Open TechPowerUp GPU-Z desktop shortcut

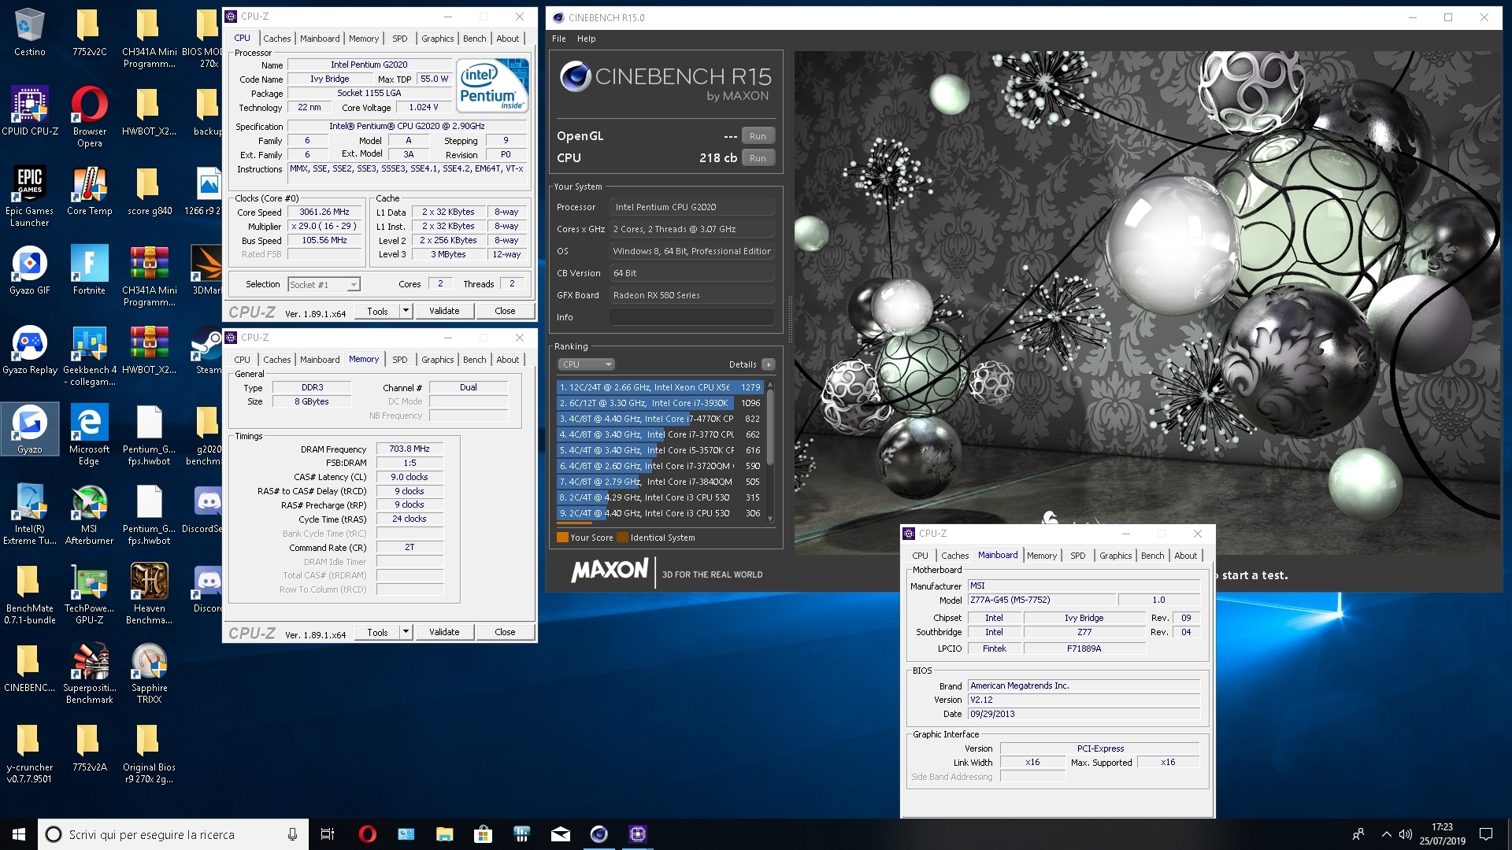pyautogui.click(x=89, y=595)
